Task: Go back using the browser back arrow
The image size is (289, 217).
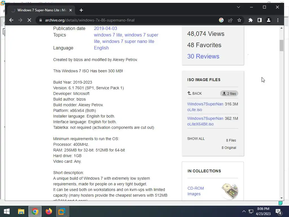Action: [11, 20]
